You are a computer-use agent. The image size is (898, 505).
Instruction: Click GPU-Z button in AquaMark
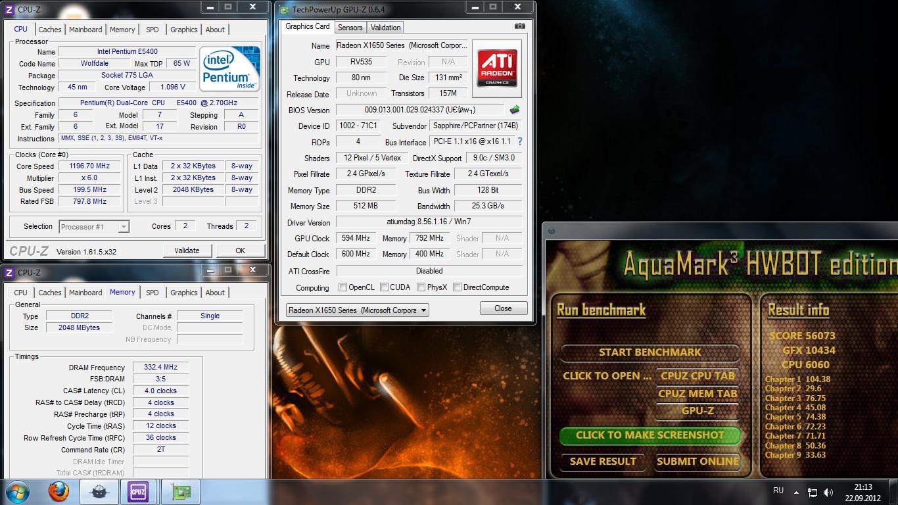[x=697, y=411]
